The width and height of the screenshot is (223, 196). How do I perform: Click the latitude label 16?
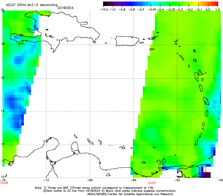click(2, 78)
